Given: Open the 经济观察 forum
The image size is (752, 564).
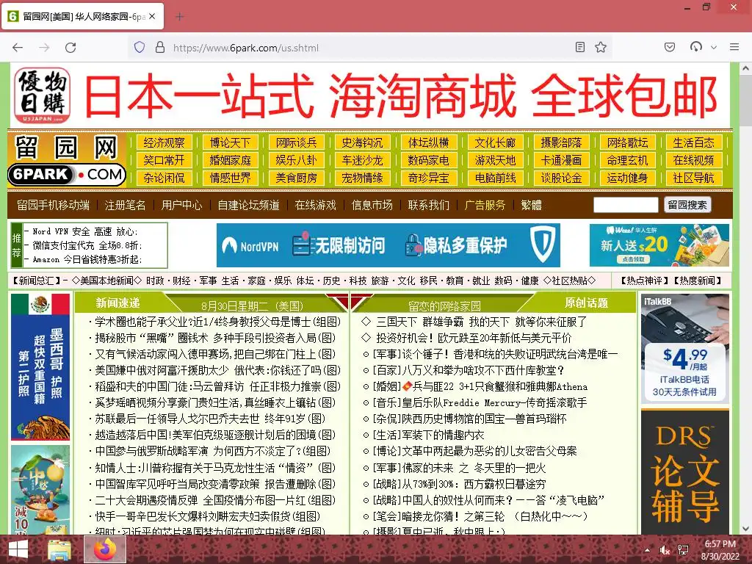Looking at the screenshot, I should click(164, 142).
